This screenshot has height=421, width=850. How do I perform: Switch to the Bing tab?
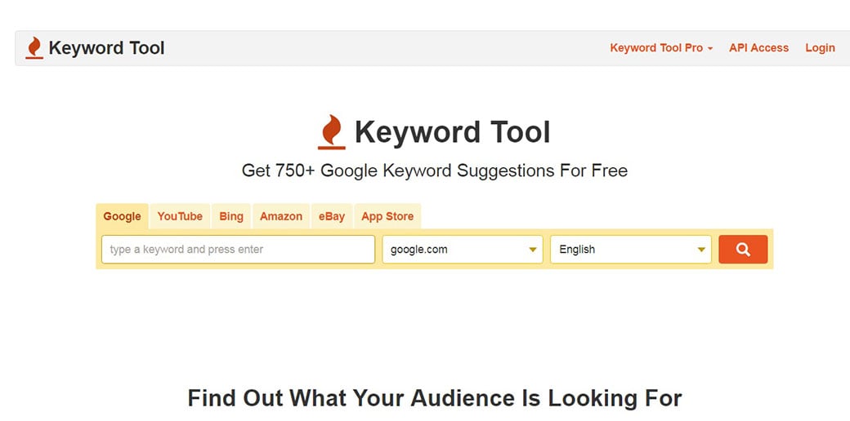tap(231, 216)
